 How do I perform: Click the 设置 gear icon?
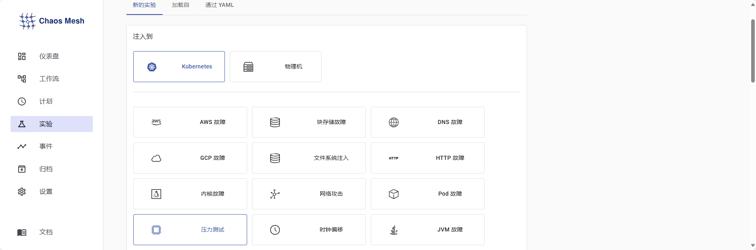(x=22, y=192)
